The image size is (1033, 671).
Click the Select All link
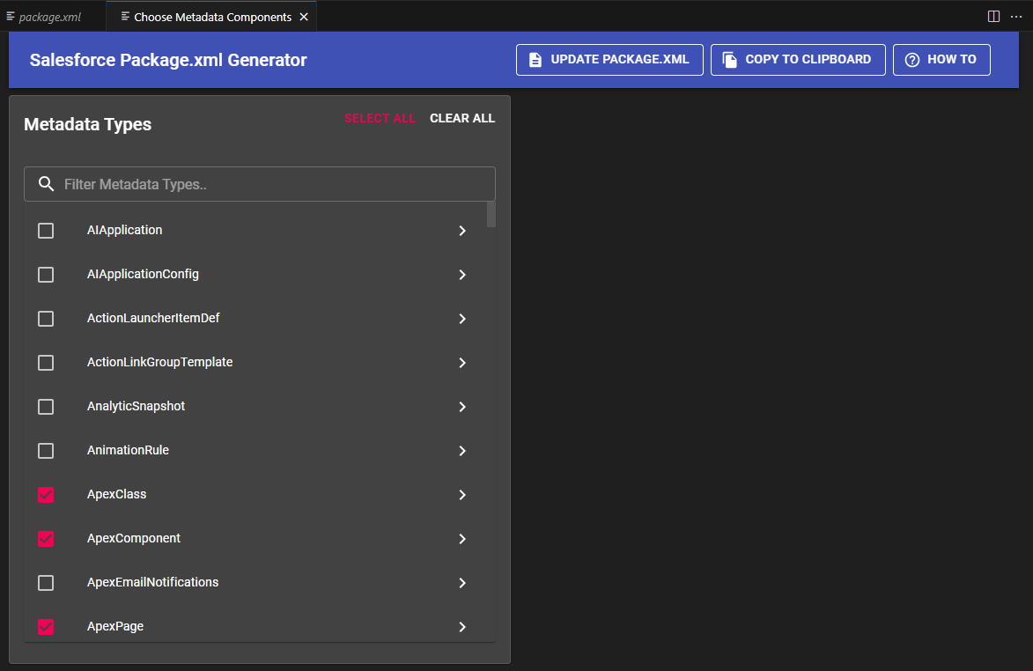(x=380, y=118)
